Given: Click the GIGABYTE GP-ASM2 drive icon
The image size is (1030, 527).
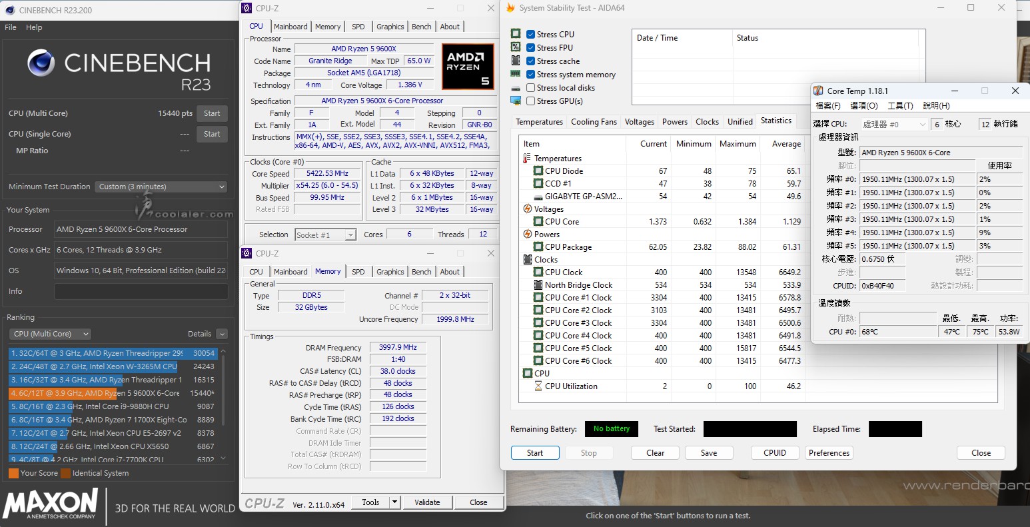Looking at the screenshot, I should 538,197.
